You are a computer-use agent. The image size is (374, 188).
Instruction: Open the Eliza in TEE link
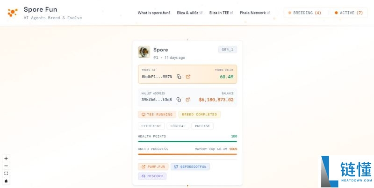[x=221, y=13]
